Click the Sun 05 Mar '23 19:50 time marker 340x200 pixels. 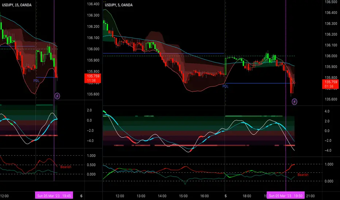point(286,196)
